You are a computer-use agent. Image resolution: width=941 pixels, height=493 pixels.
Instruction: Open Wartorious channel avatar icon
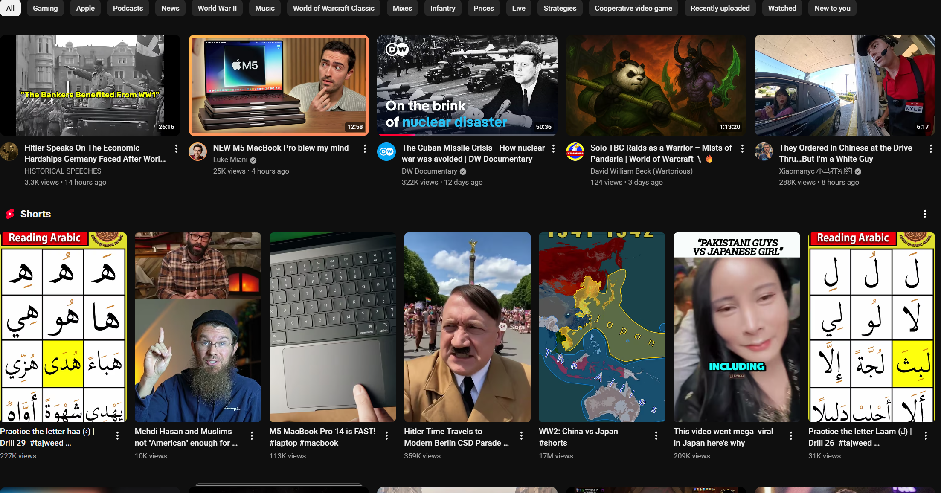(x=575, y=152)
